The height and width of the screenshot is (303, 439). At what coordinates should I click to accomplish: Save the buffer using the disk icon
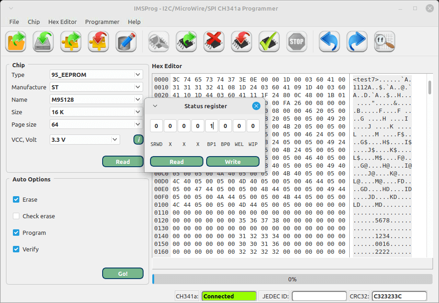[43, 41]
